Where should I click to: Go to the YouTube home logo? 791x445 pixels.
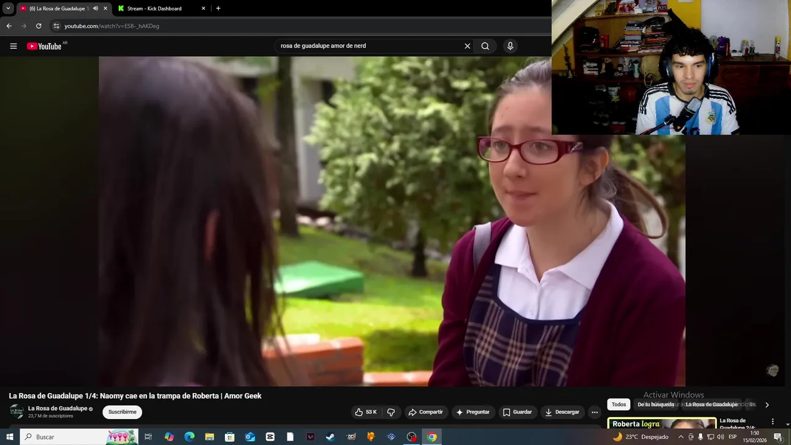[44, 46]
